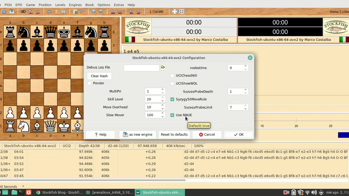Decrease nodestime with down arrow
The image size is (349, 196).
(245, 69)
